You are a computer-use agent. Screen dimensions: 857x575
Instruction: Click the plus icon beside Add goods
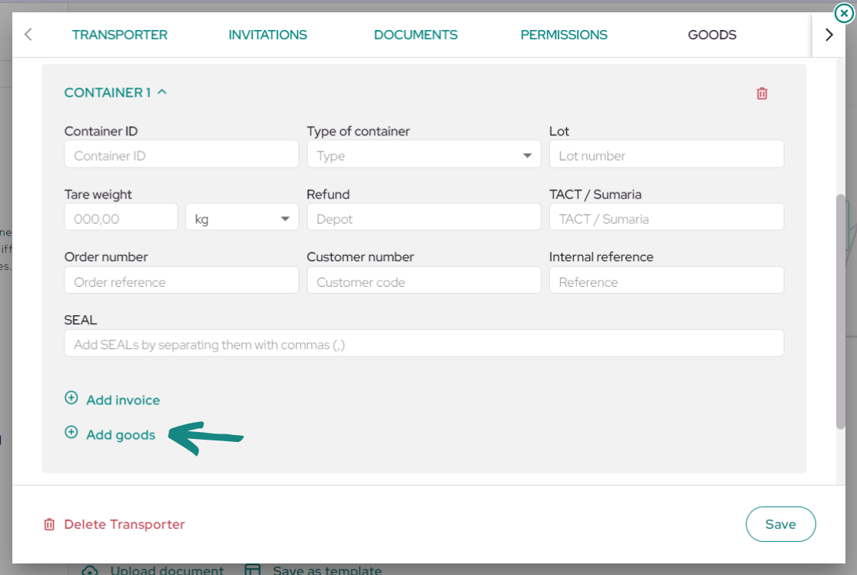(71, 433)
